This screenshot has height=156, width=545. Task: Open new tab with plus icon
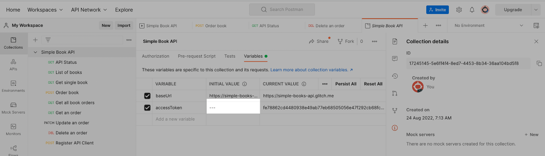(425, 26)
